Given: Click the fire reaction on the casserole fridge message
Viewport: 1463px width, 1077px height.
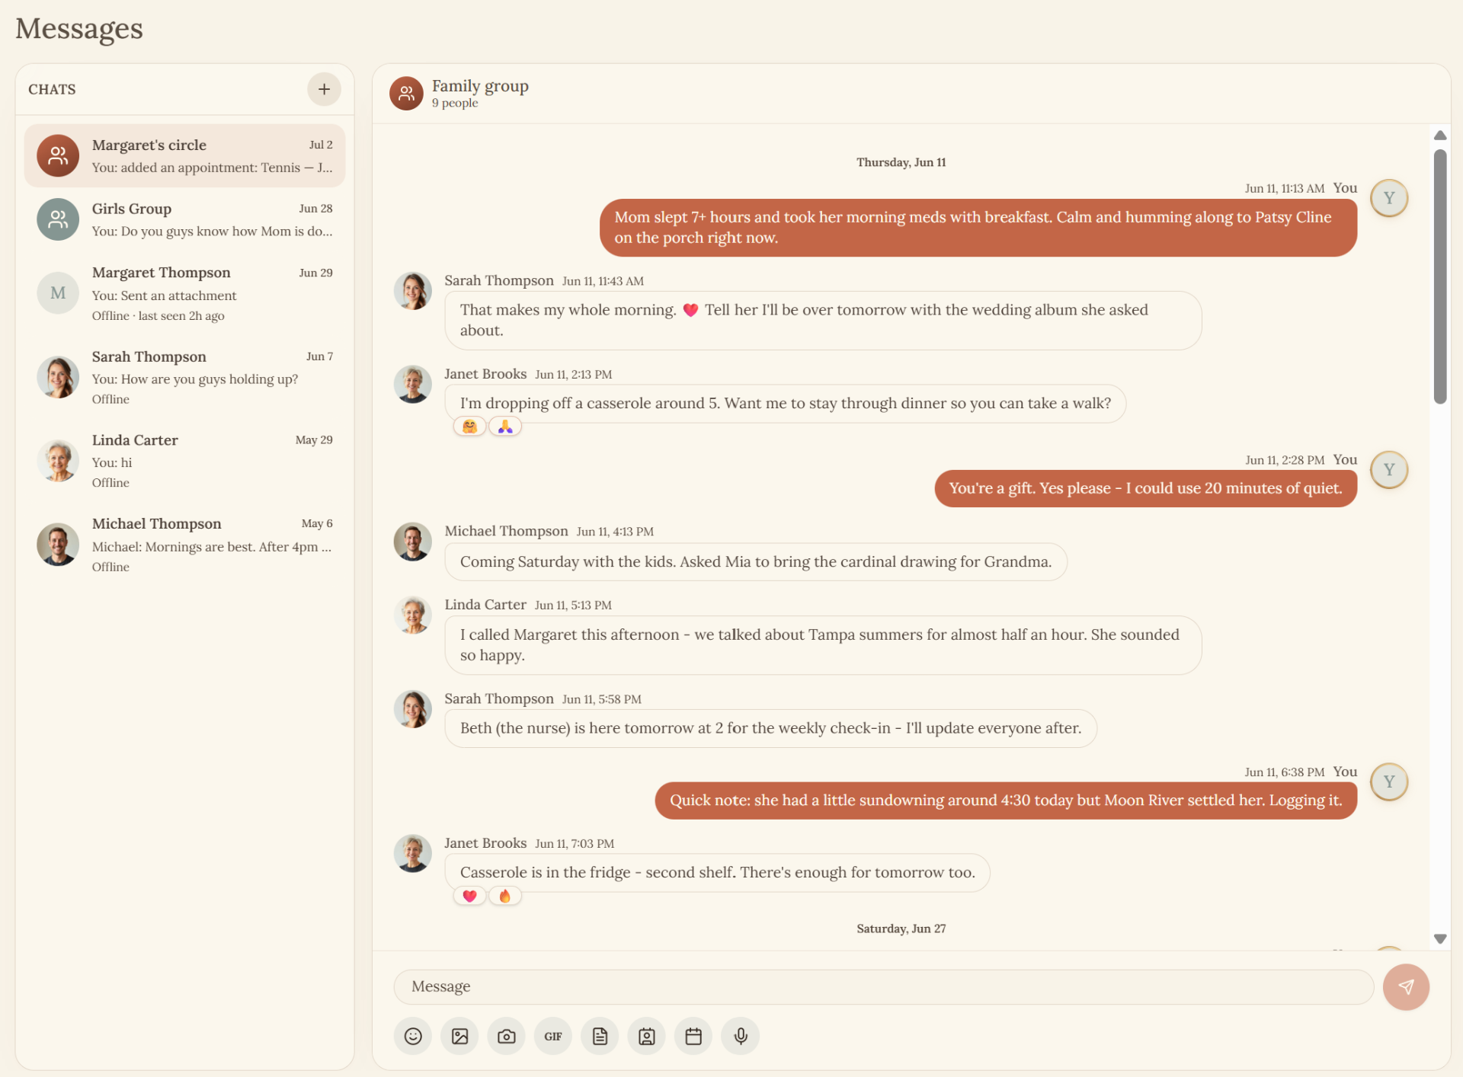Looking at the screenshot, I should [x=505, y=896].
